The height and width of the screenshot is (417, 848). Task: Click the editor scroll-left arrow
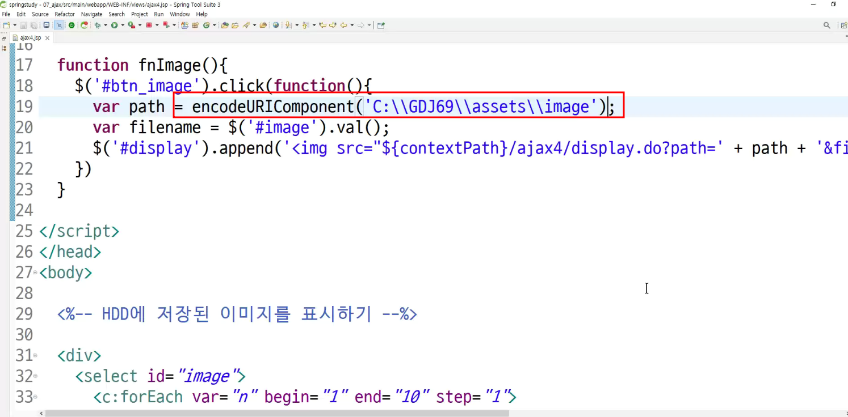click(x=41, y=413)
